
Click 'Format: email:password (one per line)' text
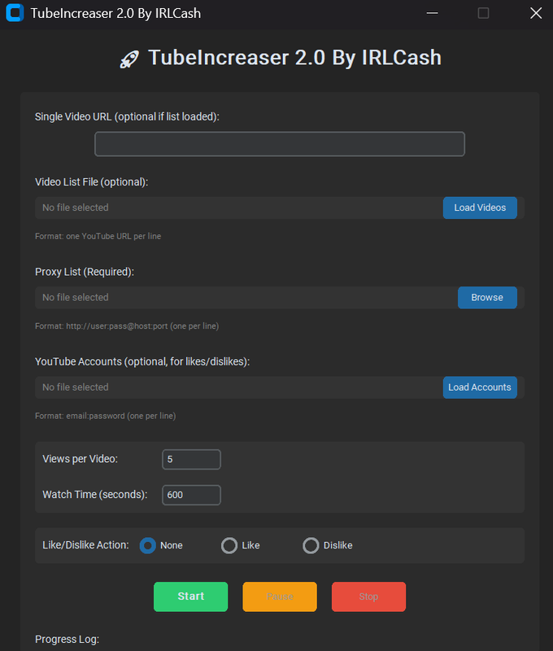[x=106, y=416]
